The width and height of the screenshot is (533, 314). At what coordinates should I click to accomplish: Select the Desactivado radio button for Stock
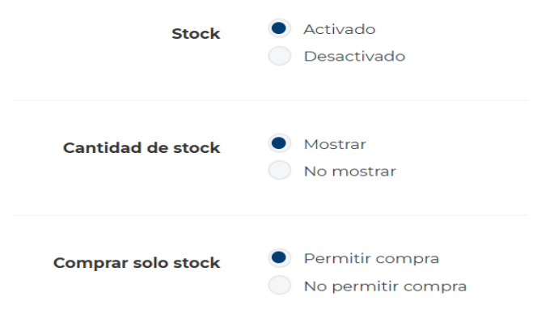[x=279, y=56]
